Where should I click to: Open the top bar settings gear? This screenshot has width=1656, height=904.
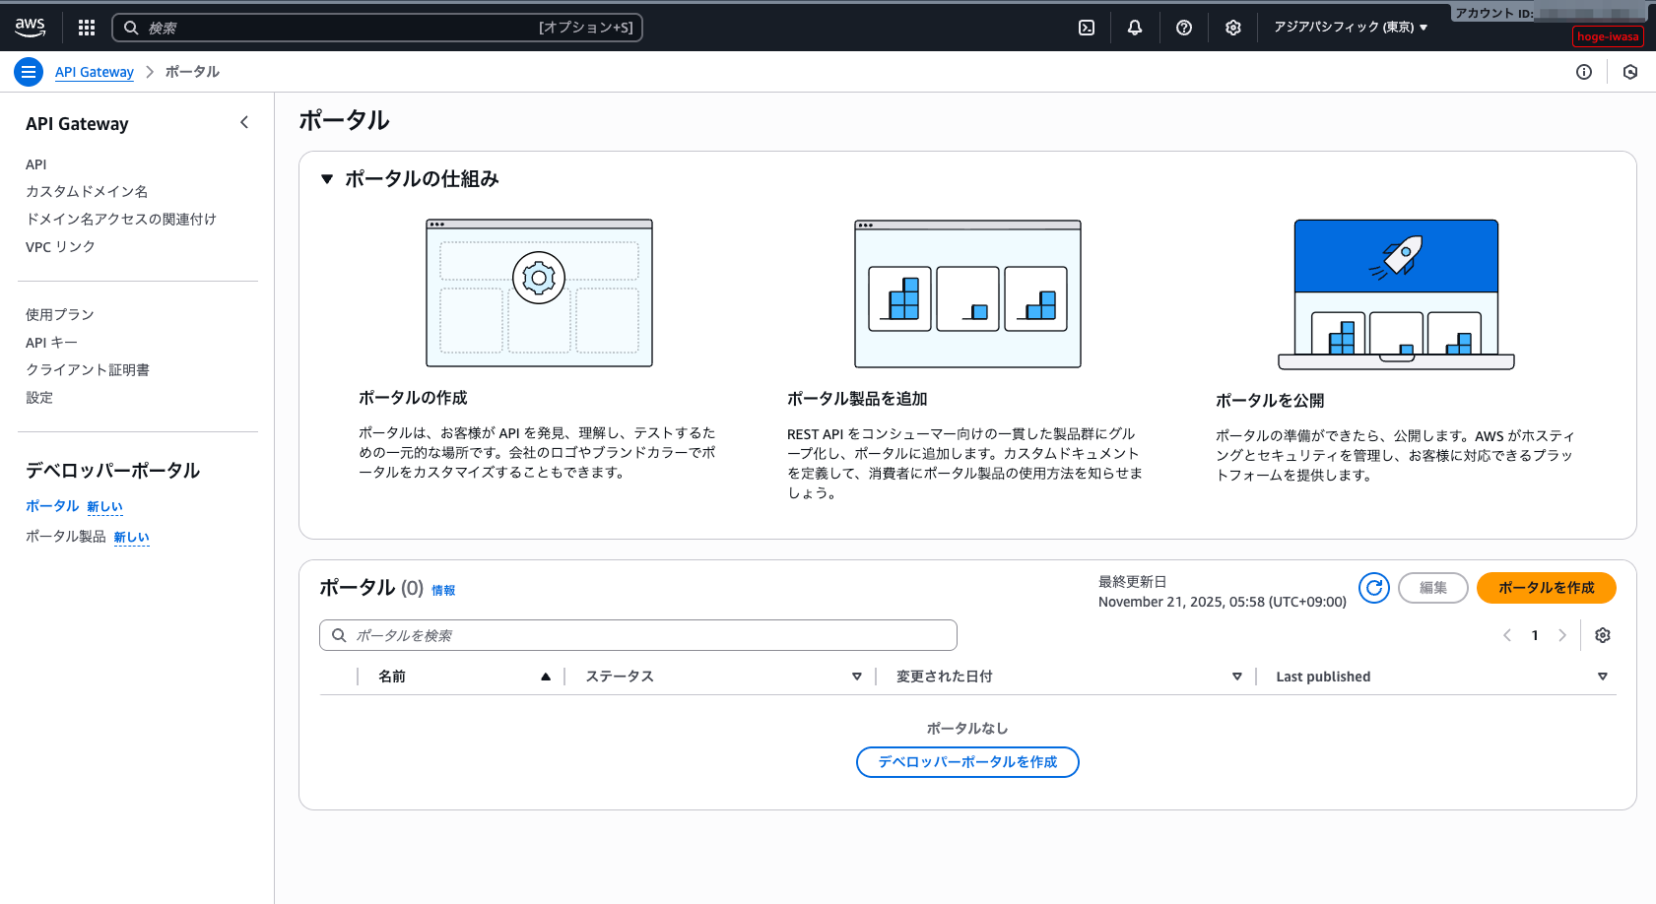1233,28
